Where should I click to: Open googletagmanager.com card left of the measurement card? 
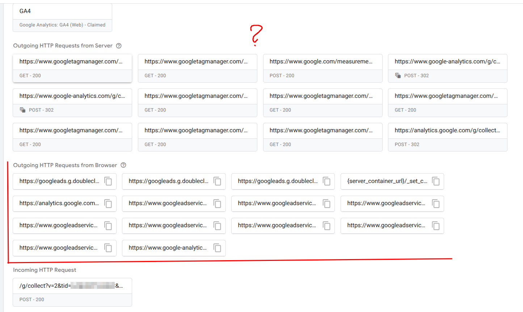(198, 68)
